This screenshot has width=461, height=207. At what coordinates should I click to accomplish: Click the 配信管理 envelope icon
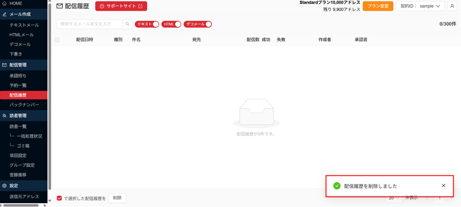tap(4, 65)
